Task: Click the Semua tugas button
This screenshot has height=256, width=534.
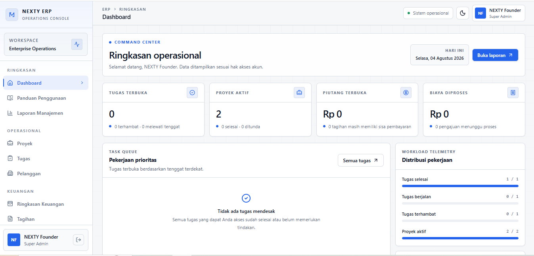Action: (x=361, y=160)
